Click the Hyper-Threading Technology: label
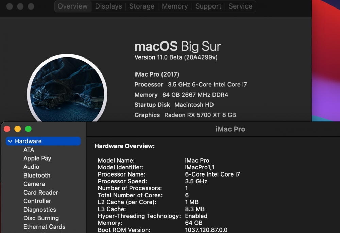Image resolution: width=340 pixels, height=233 pixels. pos(139,216)
